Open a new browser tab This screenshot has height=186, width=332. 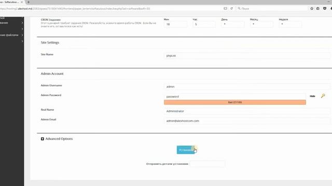click(x=29, y=2)
